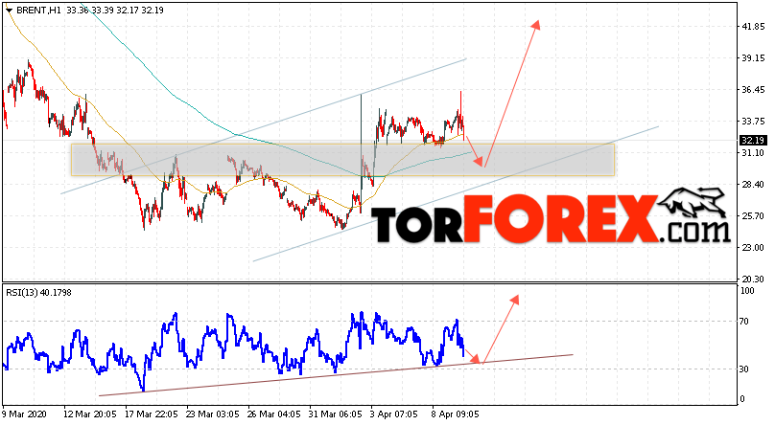Click the RSI(13) 40.1798 indicator label
Viewport: 775px width, 425px height.
38,292
